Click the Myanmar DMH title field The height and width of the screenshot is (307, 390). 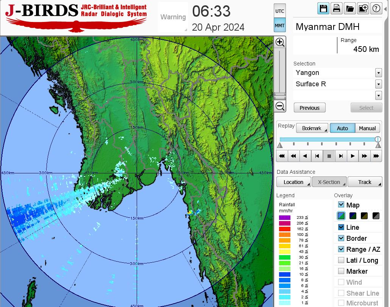coord(337,26)
